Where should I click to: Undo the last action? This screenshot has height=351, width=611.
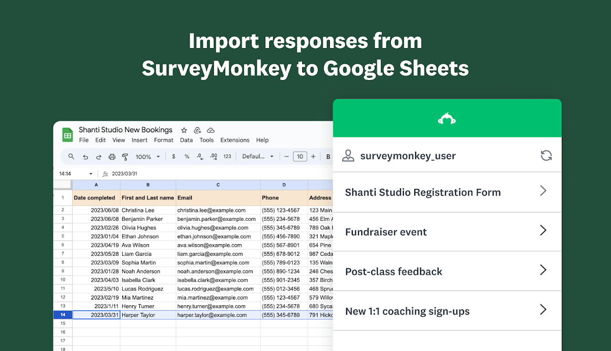tap(85, 156)
